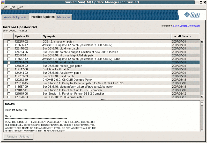The image size is (207, 143).
Task: Tick the checkbox for the sshd patch 123324-03
Action: [x=9, y=62]
